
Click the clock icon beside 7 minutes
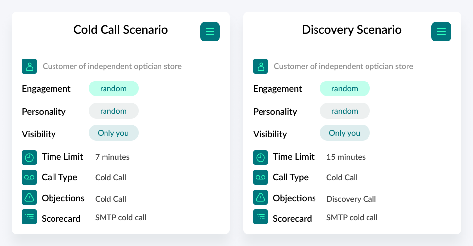point(29,158)
